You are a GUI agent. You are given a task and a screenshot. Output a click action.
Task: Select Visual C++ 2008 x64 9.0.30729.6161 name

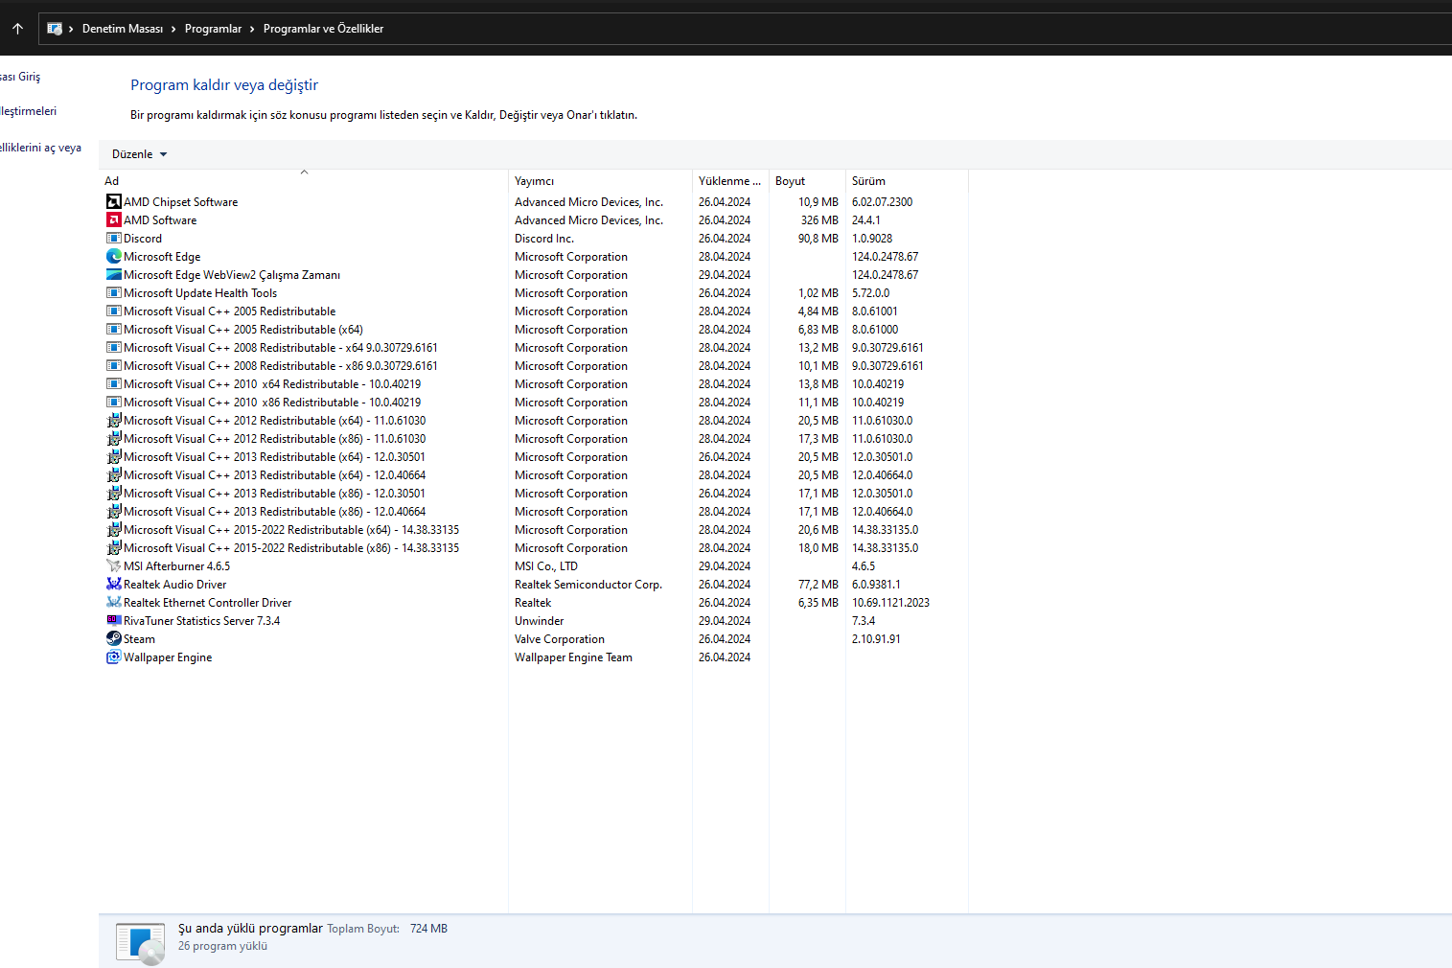281,348
